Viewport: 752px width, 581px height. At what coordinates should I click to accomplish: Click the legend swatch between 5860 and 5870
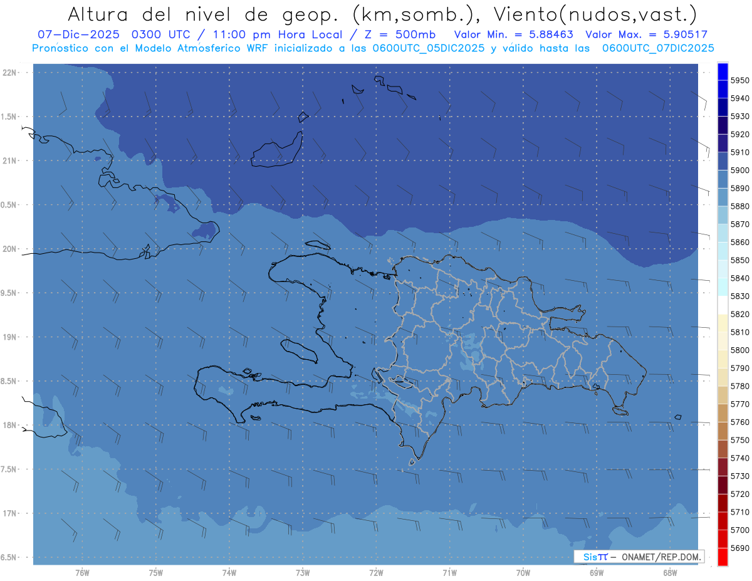[723, 233]
